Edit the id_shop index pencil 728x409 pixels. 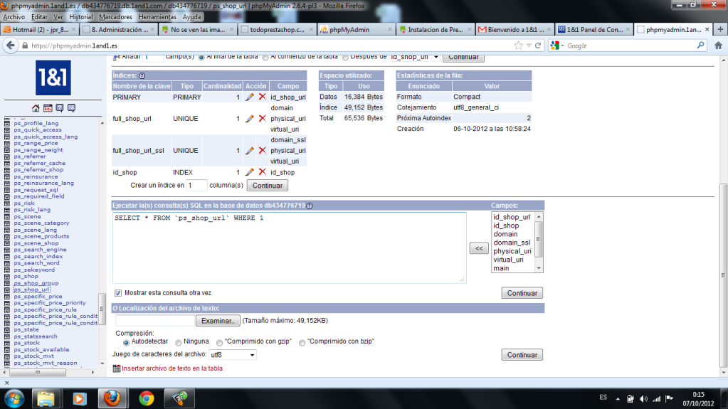click(249, 172)
